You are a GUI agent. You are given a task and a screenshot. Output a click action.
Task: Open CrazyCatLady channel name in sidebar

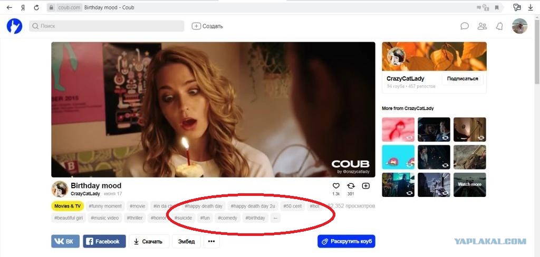406,79
